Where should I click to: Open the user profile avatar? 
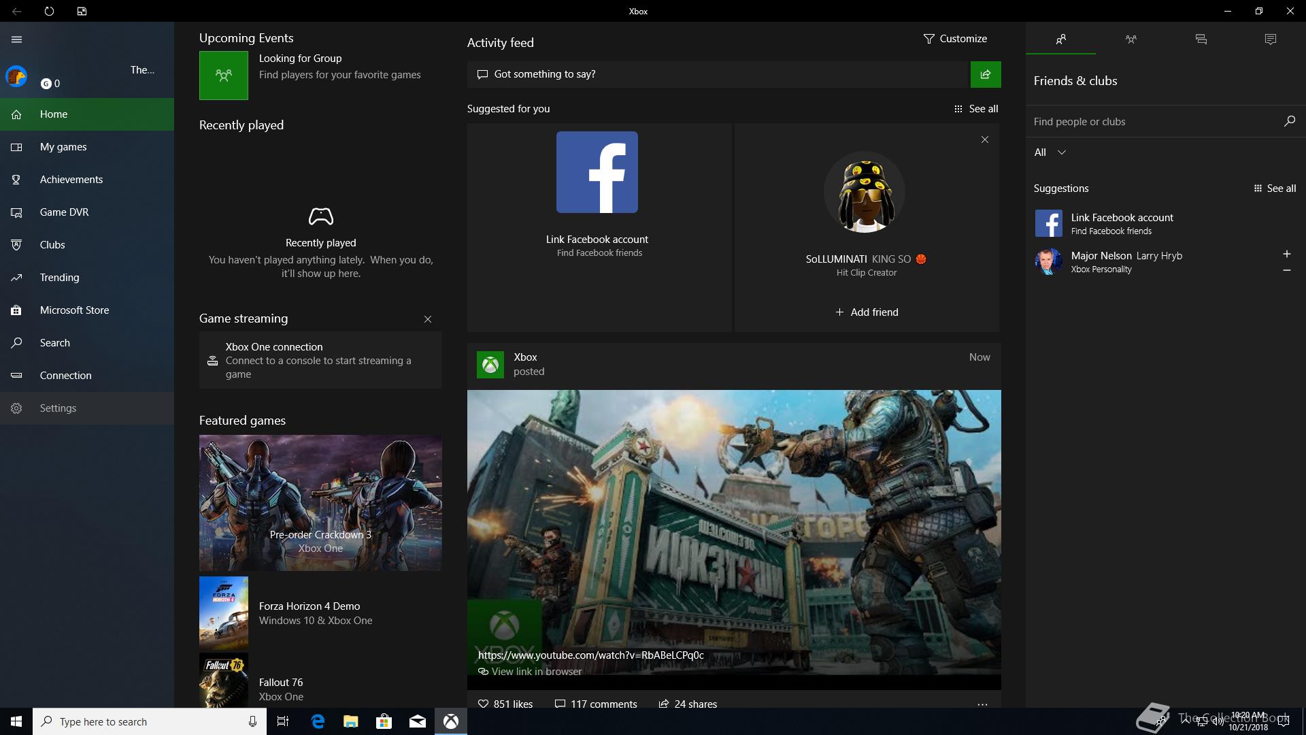[x=16, y=76]
